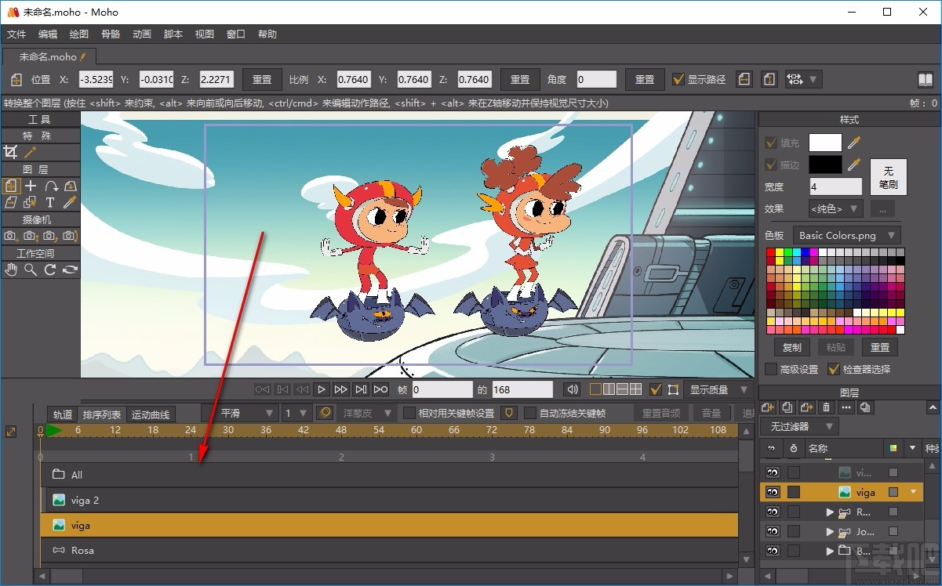Enable 高级设置 checkbox

(771, 369)
